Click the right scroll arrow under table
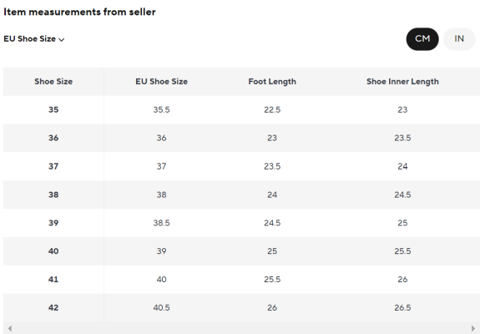The height and width of the screenshot is (334, 480). pyautogui.click(x=473, y=328)
